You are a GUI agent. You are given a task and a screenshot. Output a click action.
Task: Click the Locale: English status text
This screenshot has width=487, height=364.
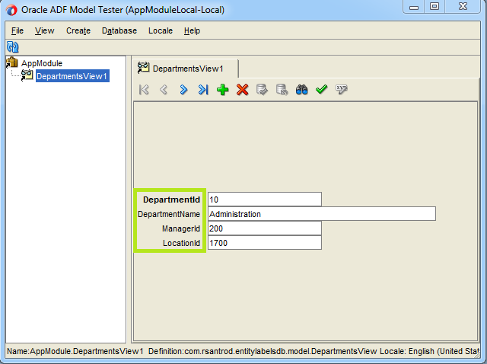[430, 351]
